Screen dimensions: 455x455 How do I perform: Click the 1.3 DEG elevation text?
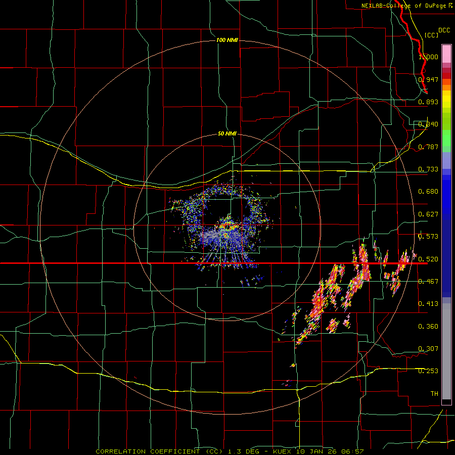(x=243, y=451)
